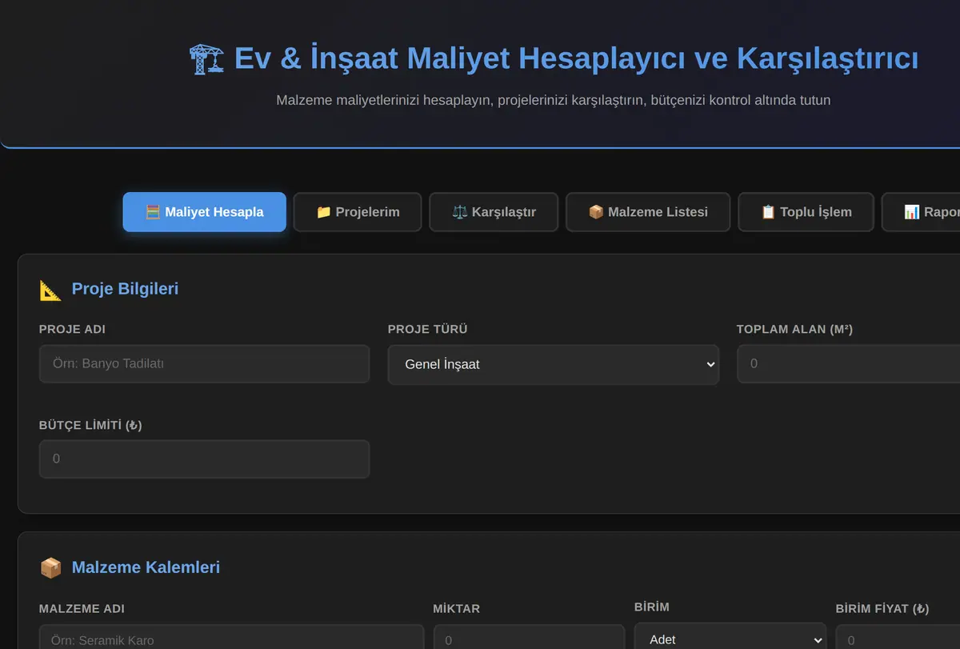
Task: Click the Proje Bilgileri heading text
Action: point(125,289)
